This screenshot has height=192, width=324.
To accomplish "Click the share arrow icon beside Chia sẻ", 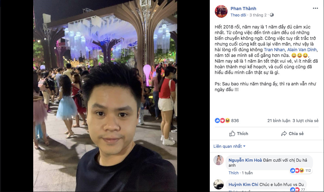I will 284,133.
